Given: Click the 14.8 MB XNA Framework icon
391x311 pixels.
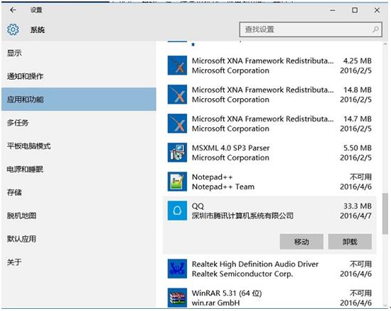Looking at the screenshot, I should (177, 95).
